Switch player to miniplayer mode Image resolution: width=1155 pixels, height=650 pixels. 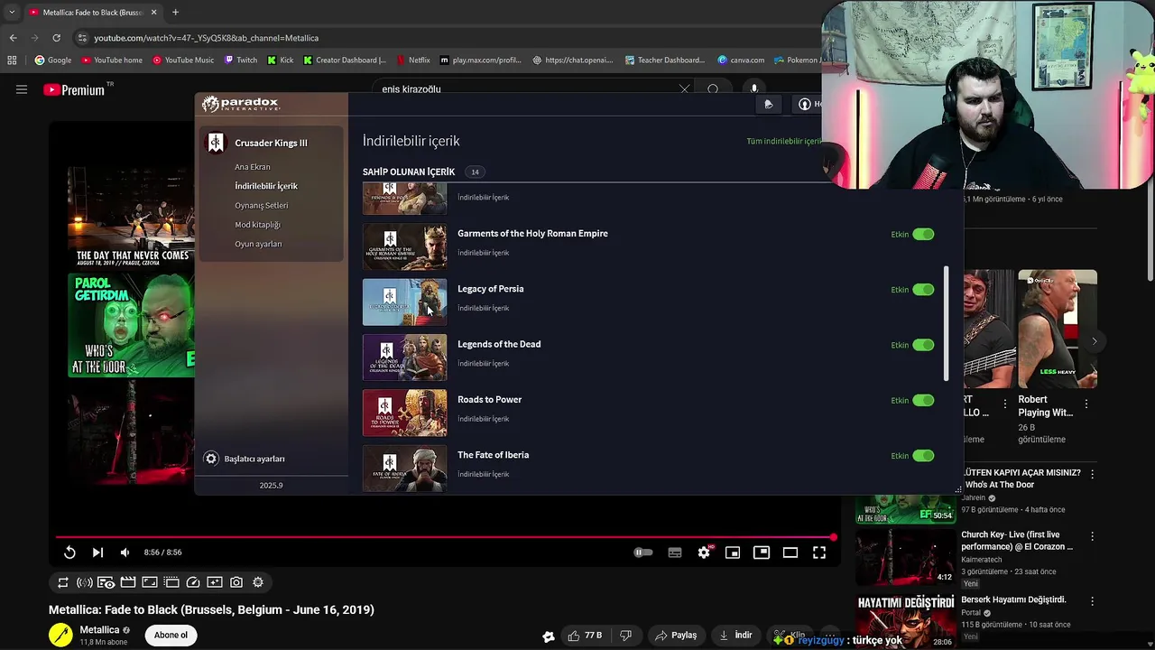[733, 552]
